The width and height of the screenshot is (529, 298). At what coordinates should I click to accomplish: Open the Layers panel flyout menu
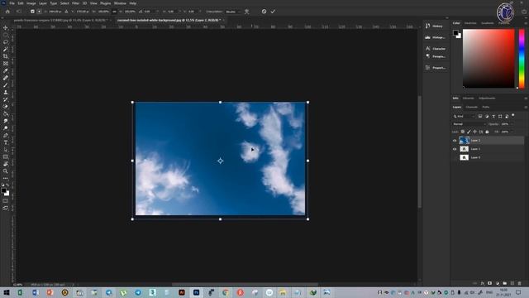526,107
